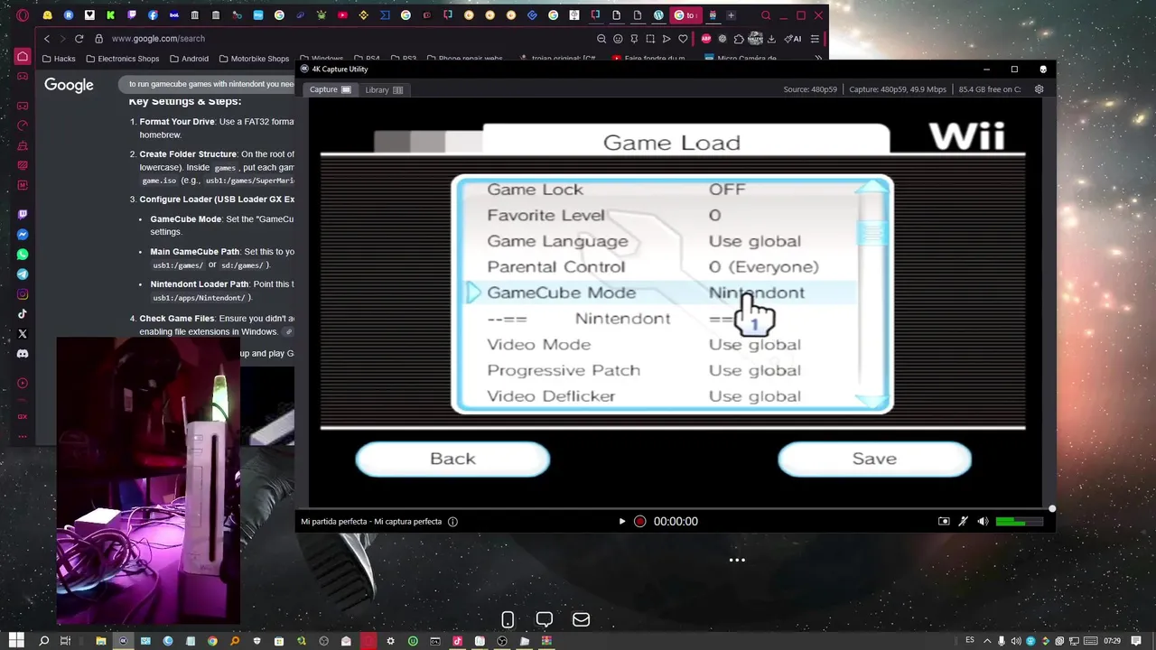Click the three dots below capture window
This screenshot has width=1156, height=650.
point(737,560)
